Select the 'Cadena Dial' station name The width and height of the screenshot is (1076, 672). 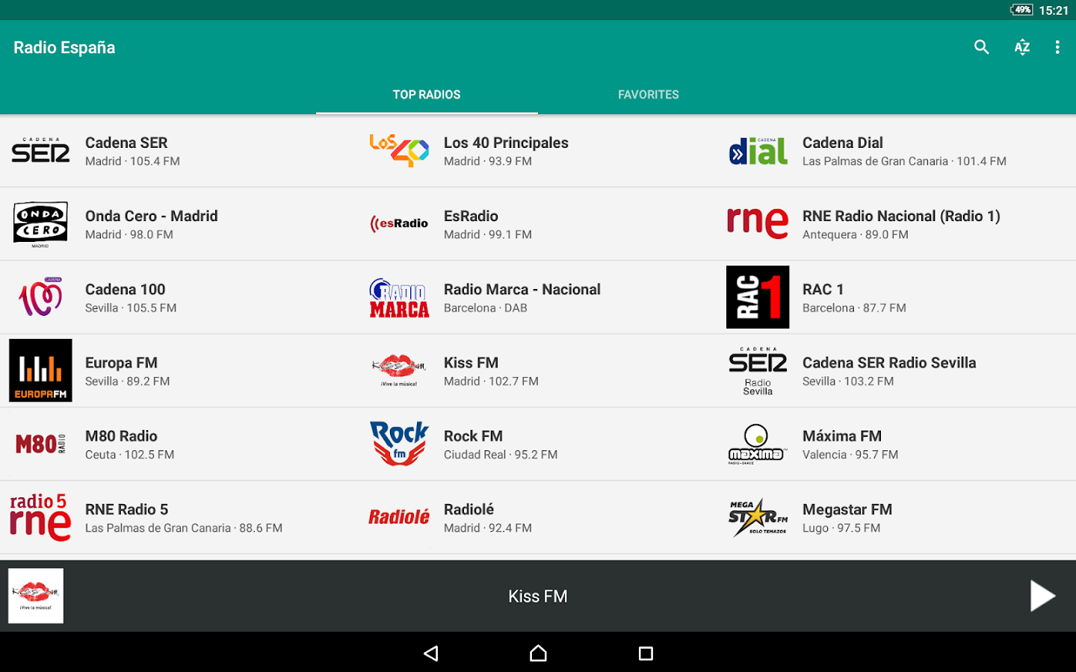coord(843,143)
